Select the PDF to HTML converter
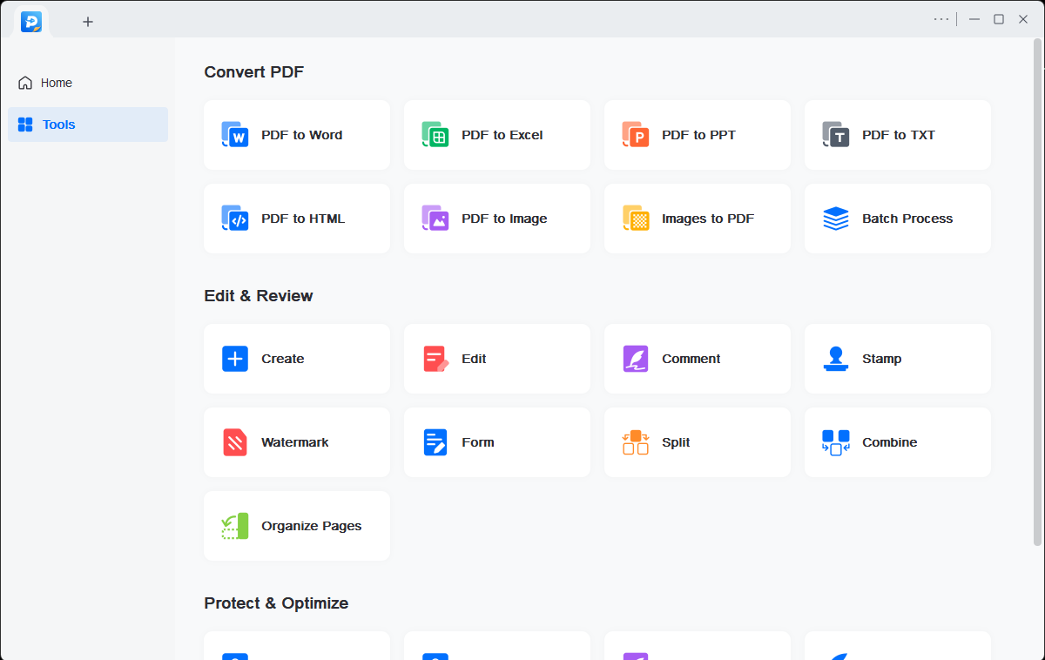This screenshot has height=660, width=1045. click(296, 219)
